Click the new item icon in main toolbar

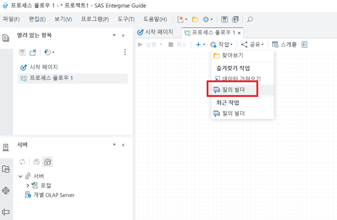180,19
